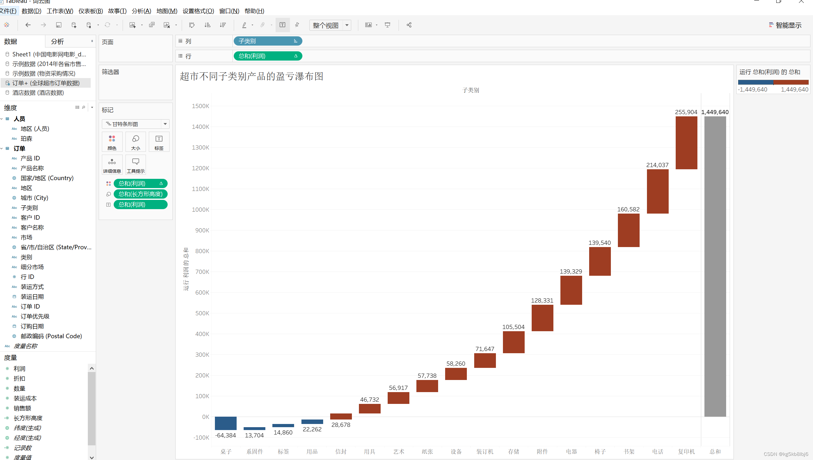
Task: Collapse the 订单 folder in dimensions
Action: [2, 149]
